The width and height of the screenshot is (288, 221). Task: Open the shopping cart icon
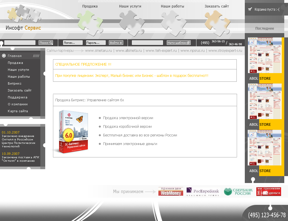coord(250,9)
